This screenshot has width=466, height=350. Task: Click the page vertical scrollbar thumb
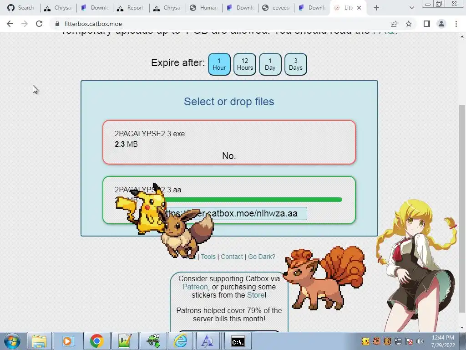point(462,208)
